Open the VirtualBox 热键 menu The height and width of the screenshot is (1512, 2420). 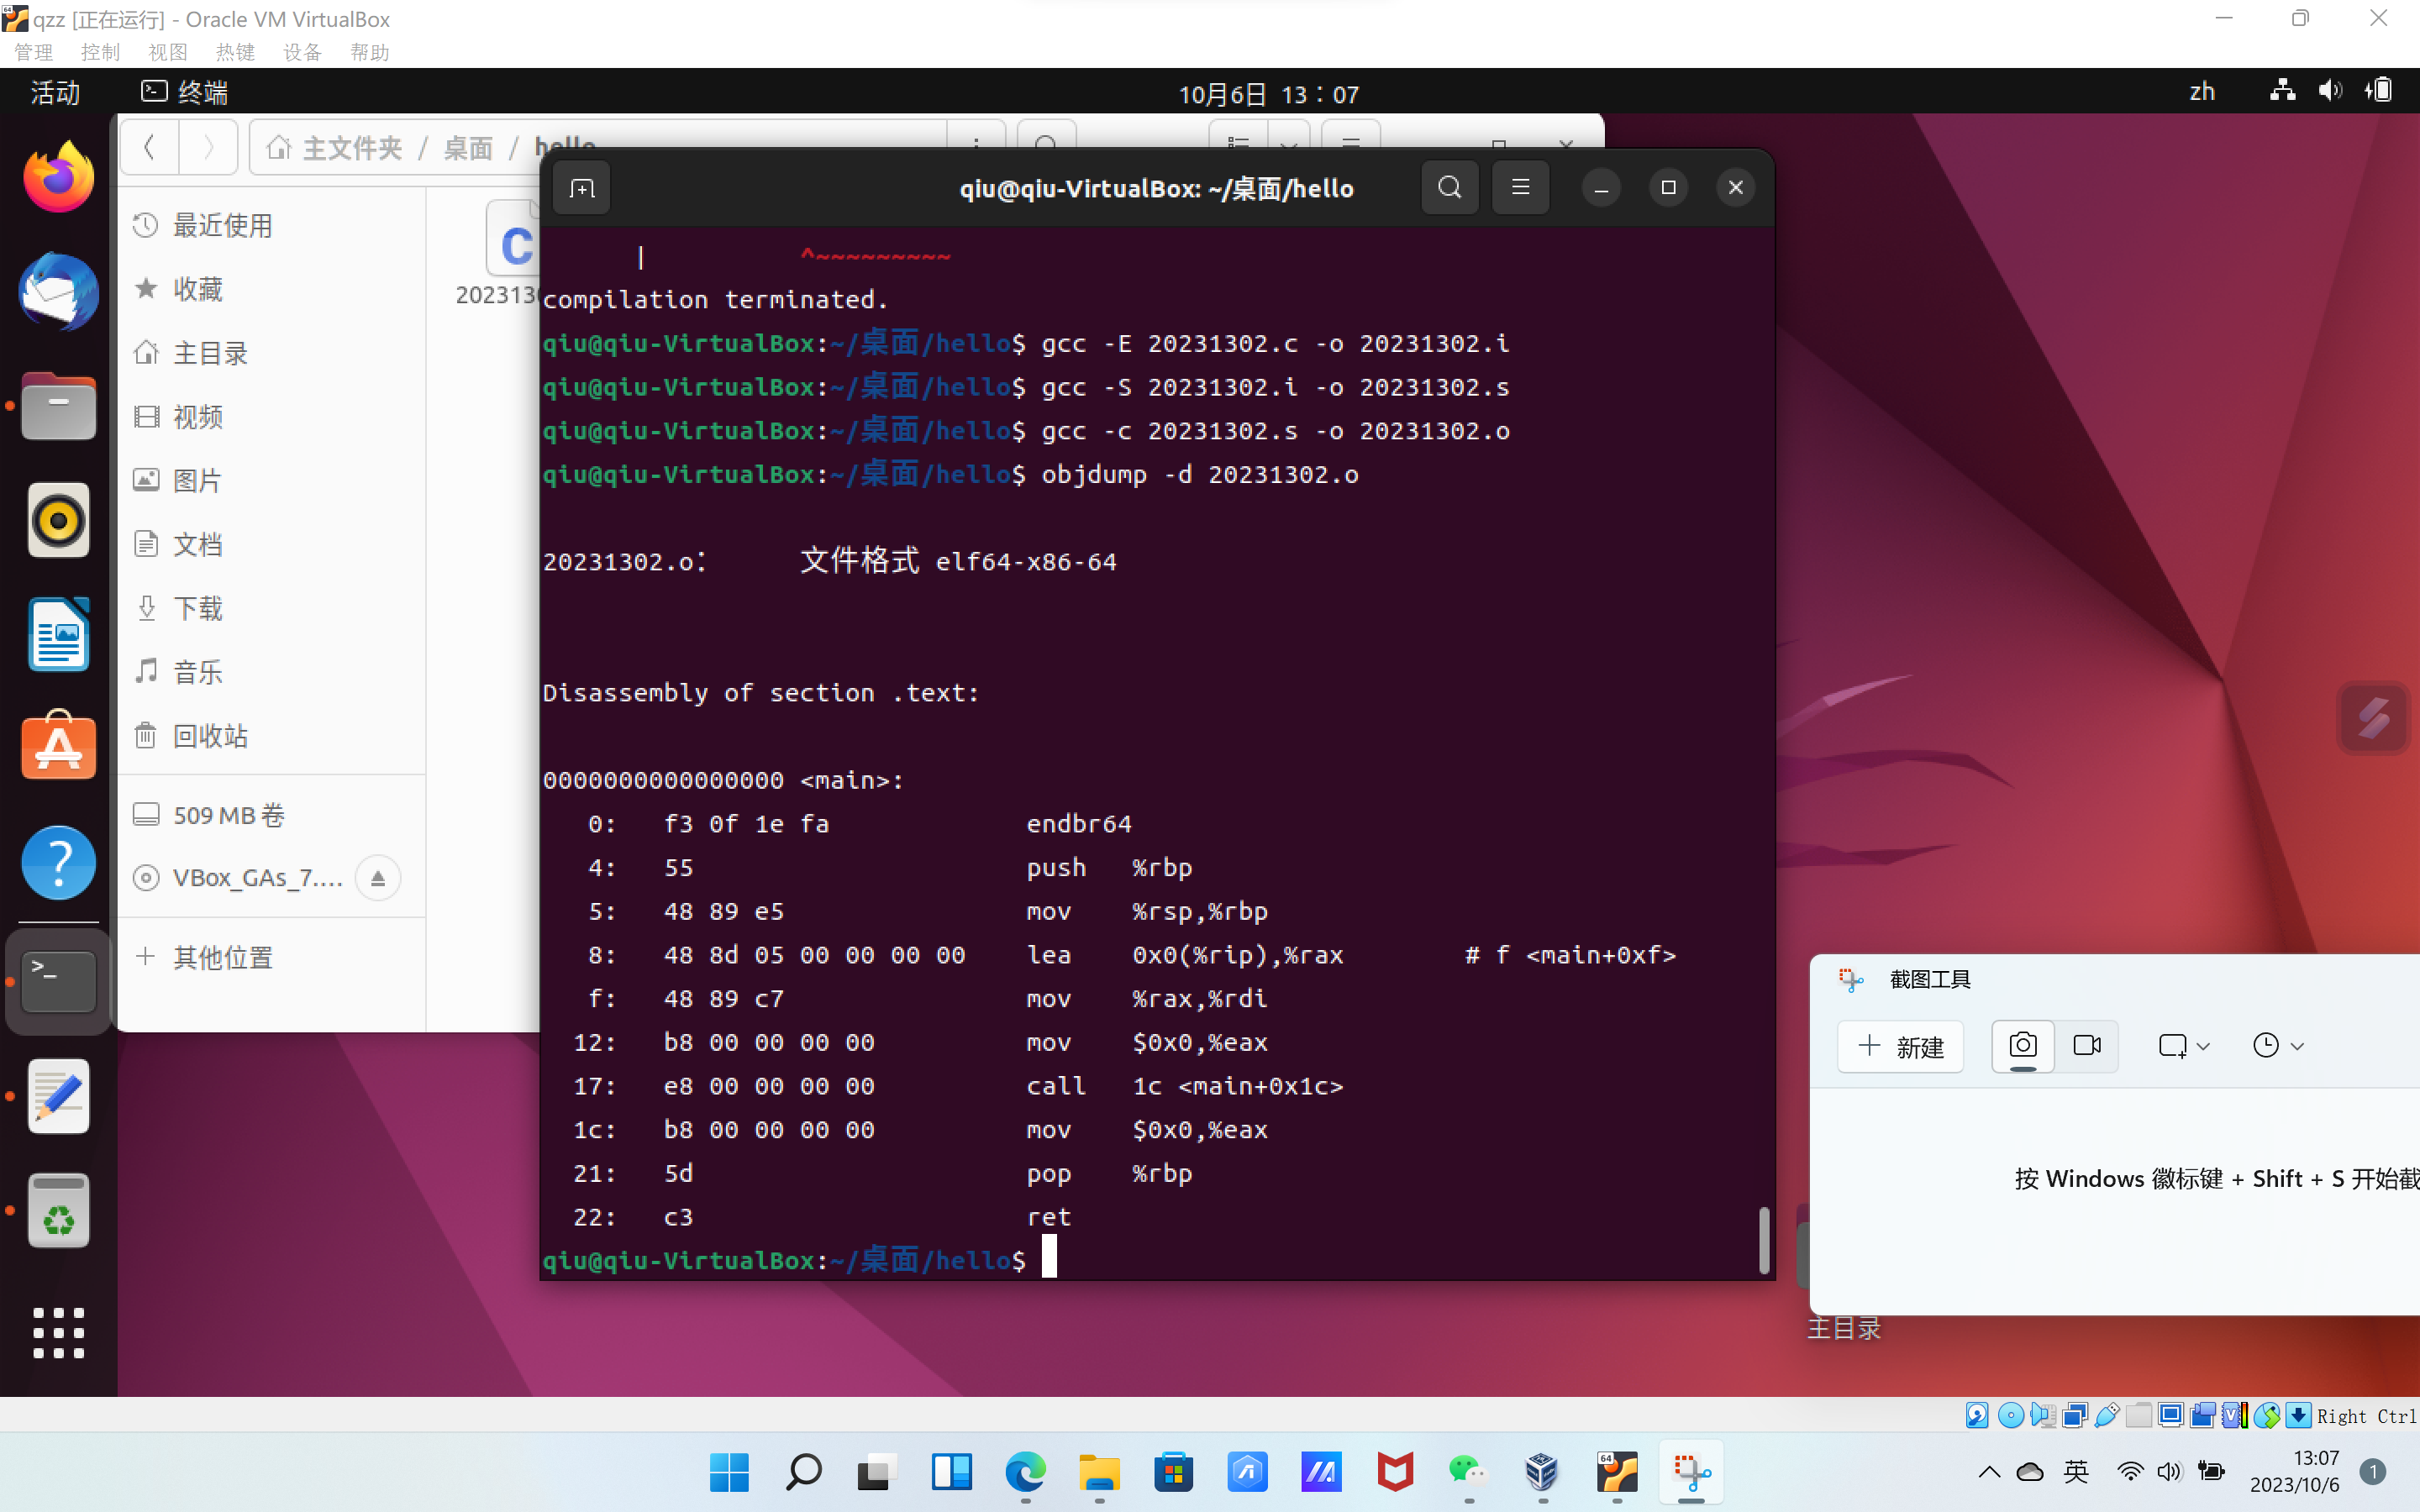point(235,52)
